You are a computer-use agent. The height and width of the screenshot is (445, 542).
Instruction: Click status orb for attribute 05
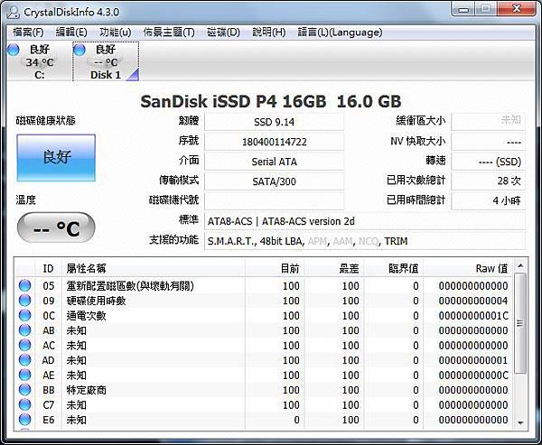[24, 286]
